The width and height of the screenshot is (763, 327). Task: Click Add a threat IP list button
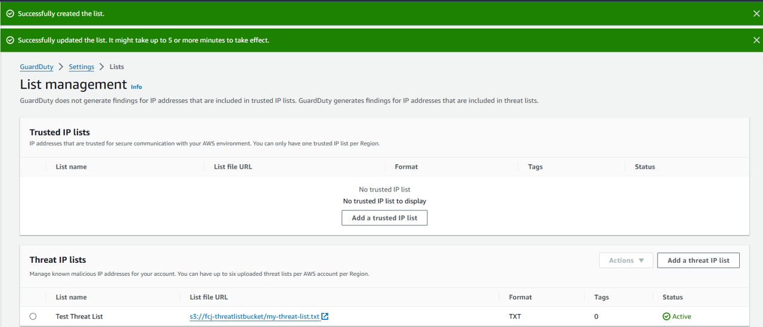[699, 260]
